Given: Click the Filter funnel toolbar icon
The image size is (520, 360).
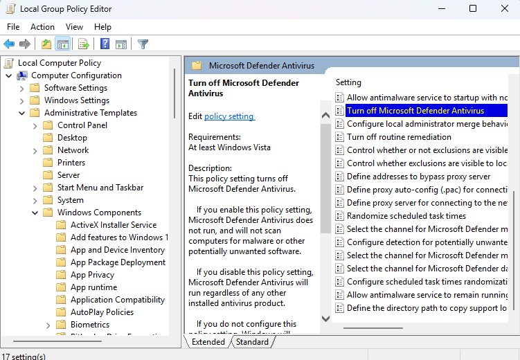Looking at the screenshot, I should tap(143, 44).
